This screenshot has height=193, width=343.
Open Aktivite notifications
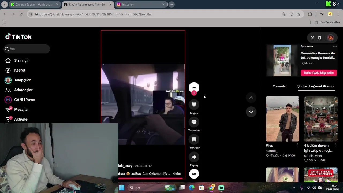pos(17,119)
